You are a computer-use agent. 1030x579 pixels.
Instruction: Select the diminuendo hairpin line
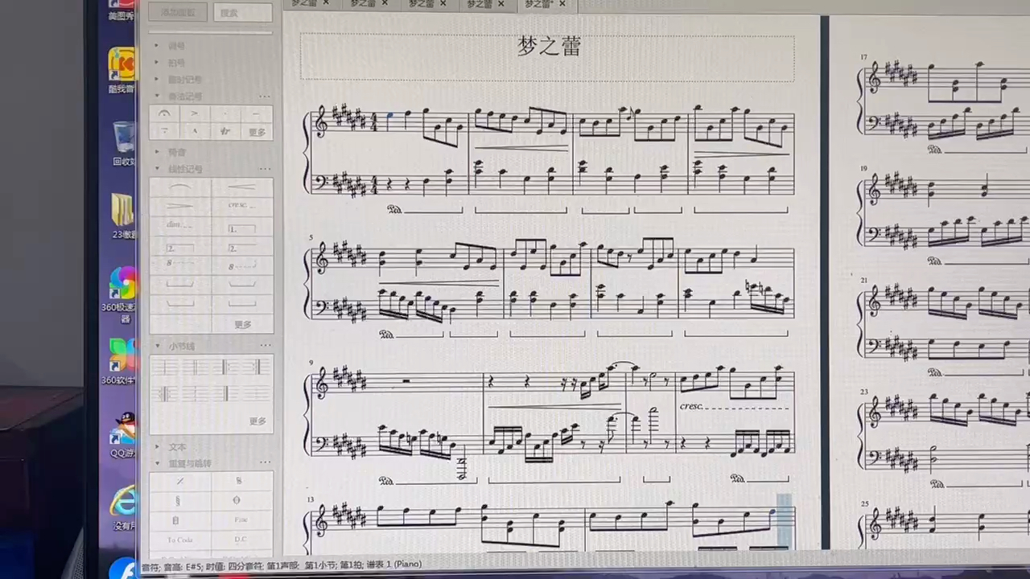(180, 206)
